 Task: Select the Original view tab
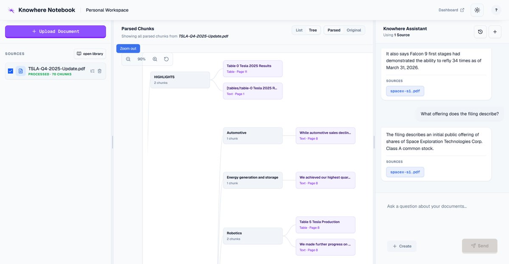coord(354,30)
